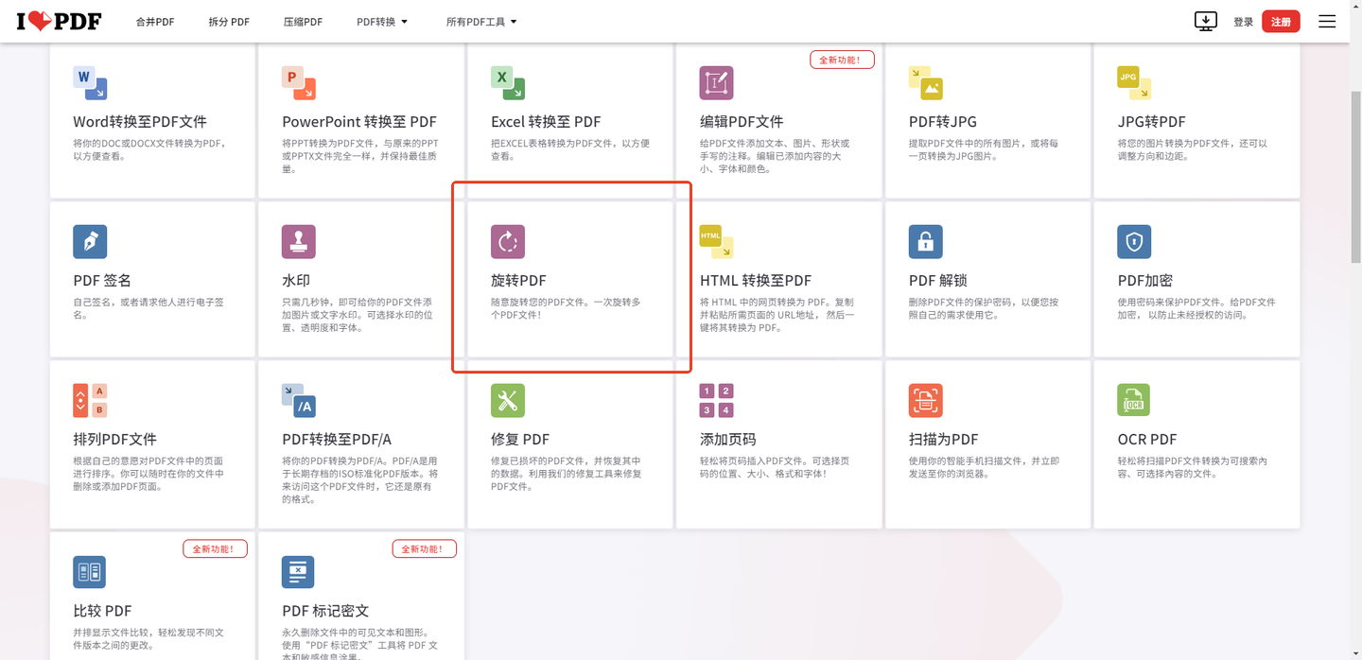Click the iLovePDF logo

[59, 21]
